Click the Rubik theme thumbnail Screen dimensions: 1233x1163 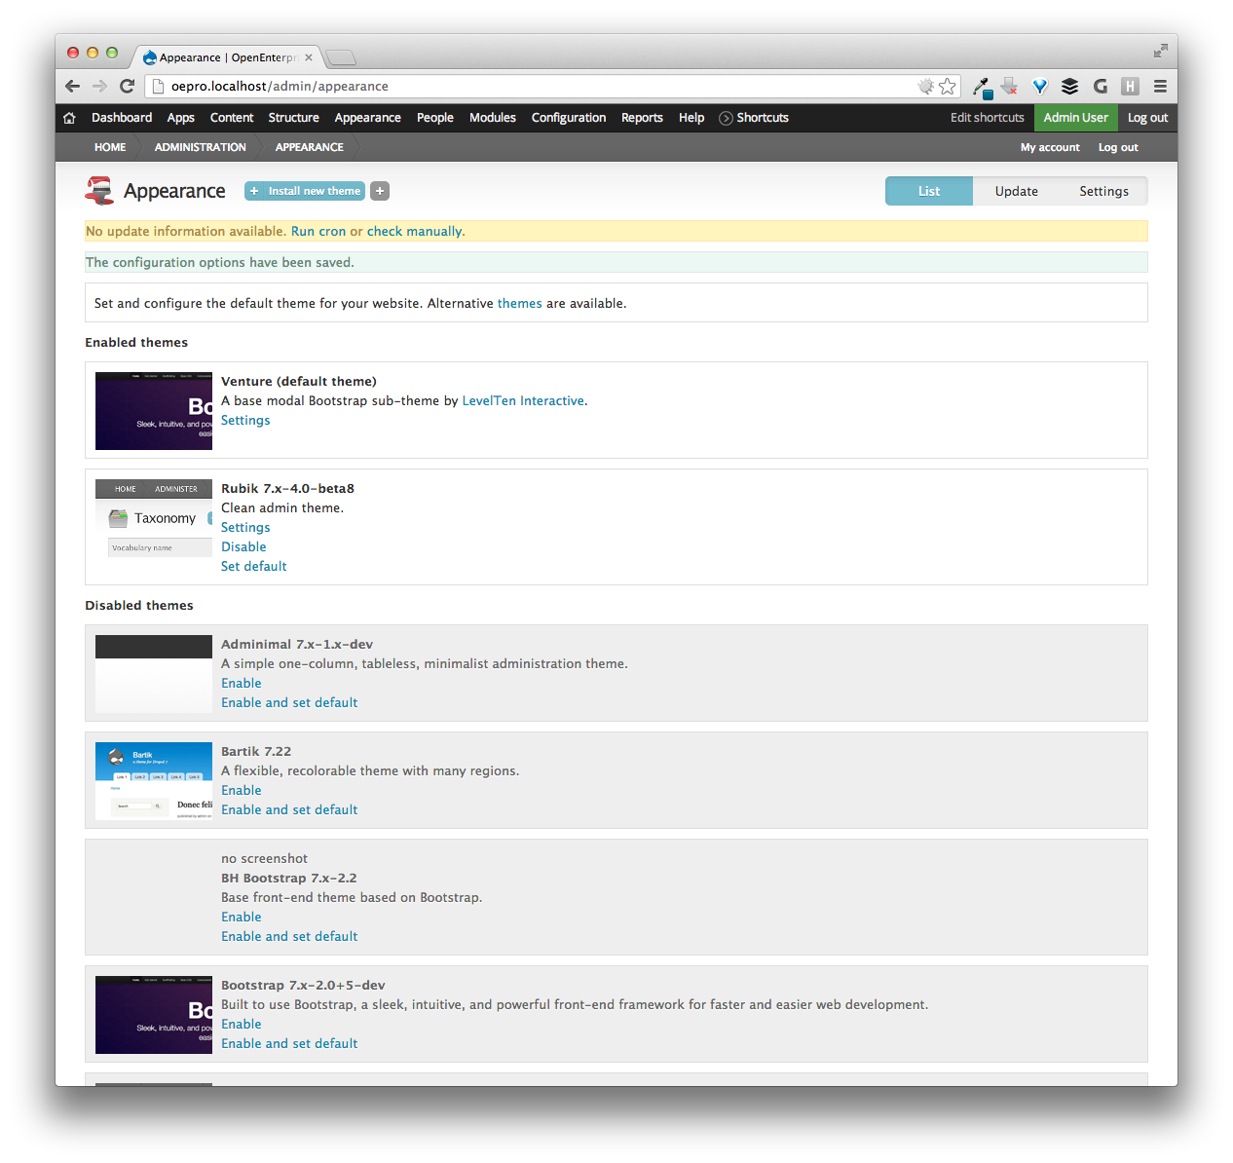[154, 518]
